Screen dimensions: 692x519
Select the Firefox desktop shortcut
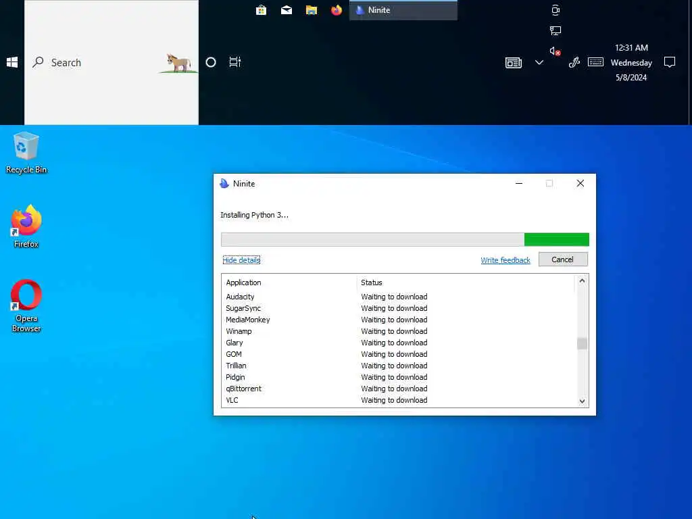26,226
